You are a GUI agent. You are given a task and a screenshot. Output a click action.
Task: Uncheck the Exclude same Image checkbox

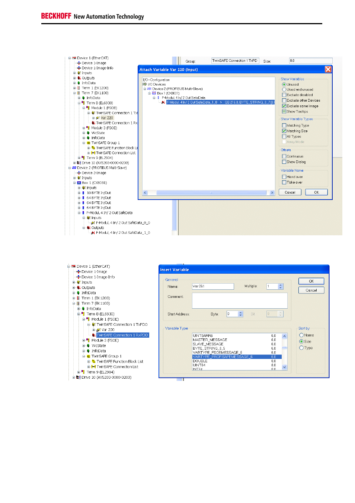[x=284, y=106]
